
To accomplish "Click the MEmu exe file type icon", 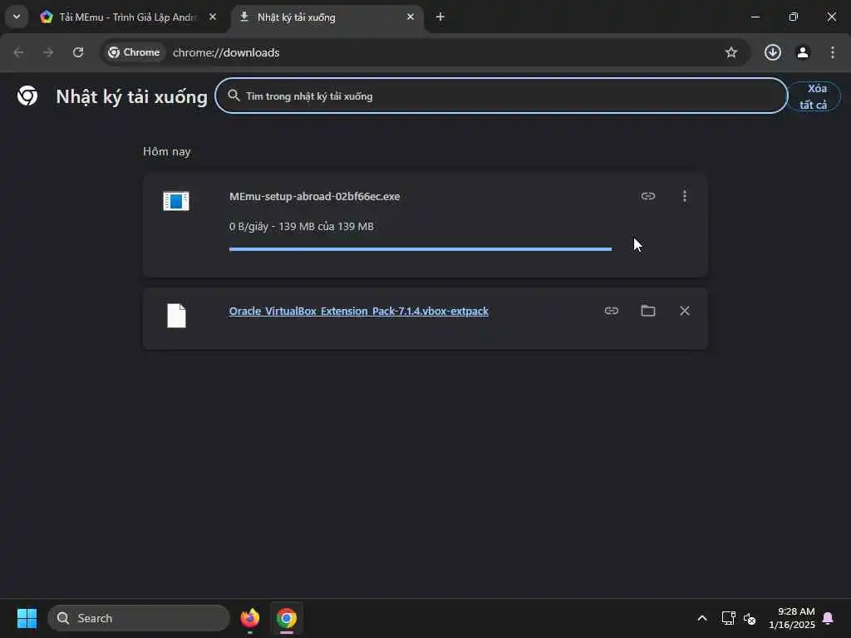I will click(176, 201).
